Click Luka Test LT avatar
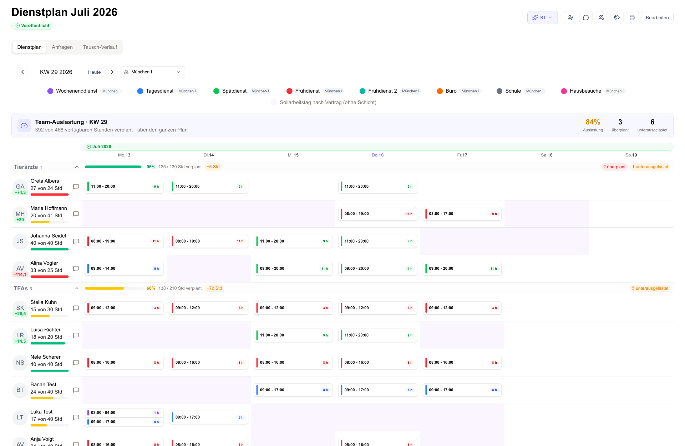The height and width of the screenshot is (446, 685). point(20,418)
